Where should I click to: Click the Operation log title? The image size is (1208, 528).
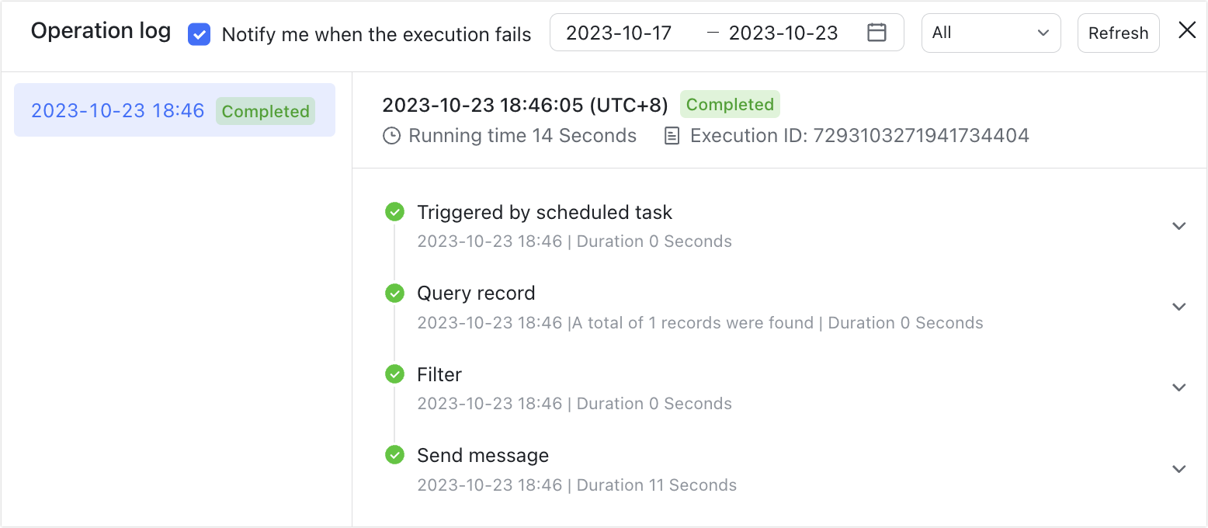pyautogui.click(x=101, y=31)
